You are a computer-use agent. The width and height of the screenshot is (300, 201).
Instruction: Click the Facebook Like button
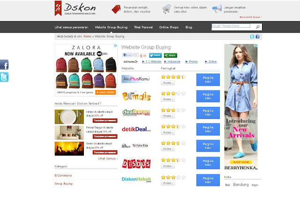(x=127, y=55)
